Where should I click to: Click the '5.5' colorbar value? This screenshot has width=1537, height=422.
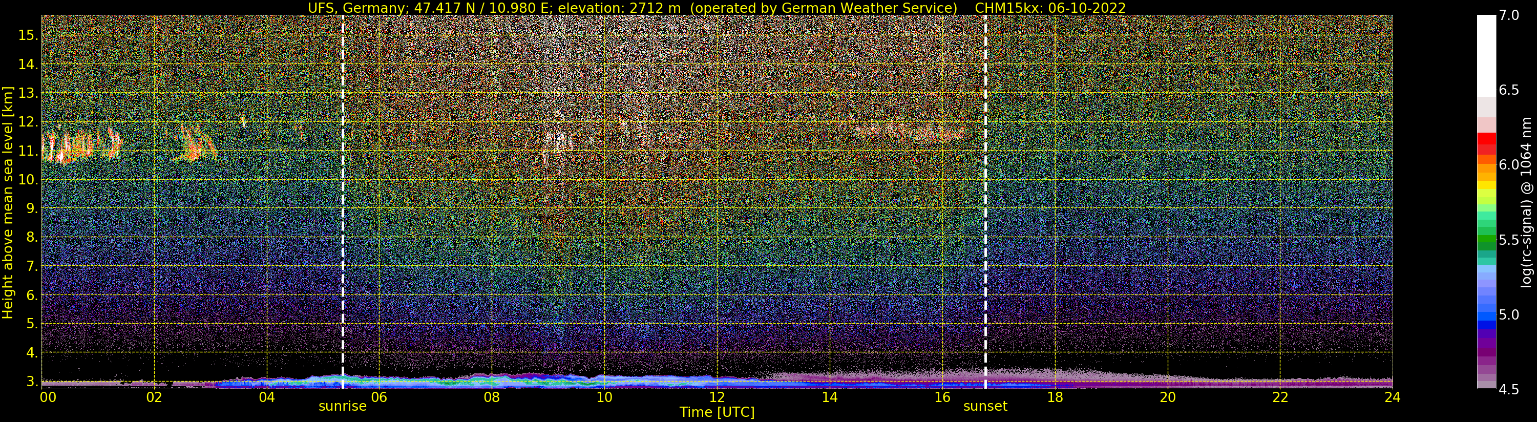[1509, 240]
